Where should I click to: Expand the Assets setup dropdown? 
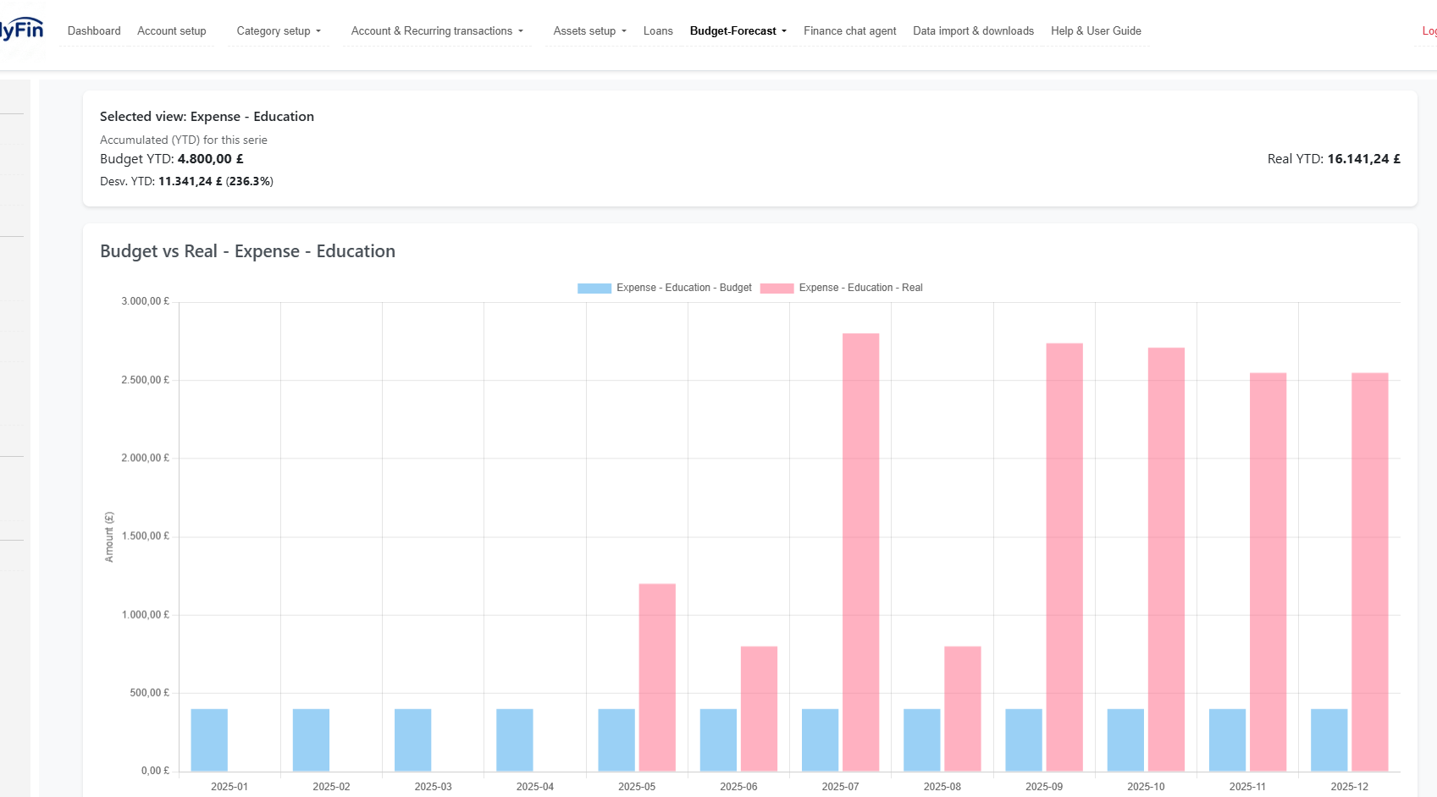pyautogui.click(x=589, y=30)
